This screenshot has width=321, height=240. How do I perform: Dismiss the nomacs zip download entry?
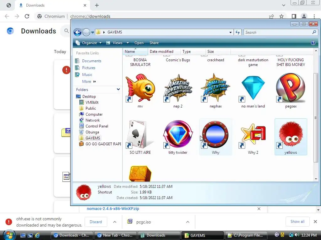(259, 208)
